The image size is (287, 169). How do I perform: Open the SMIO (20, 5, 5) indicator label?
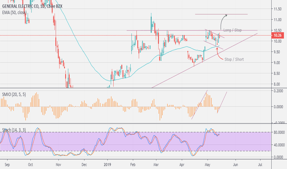pos(14,94)
